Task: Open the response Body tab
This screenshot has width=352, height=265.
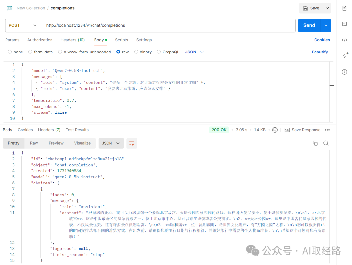Action: click(7, 130)
